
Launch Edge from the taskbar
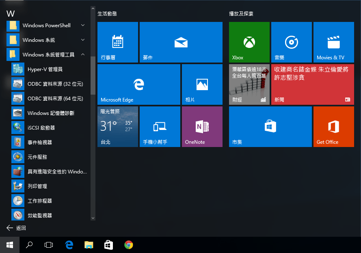click(69, 245)
